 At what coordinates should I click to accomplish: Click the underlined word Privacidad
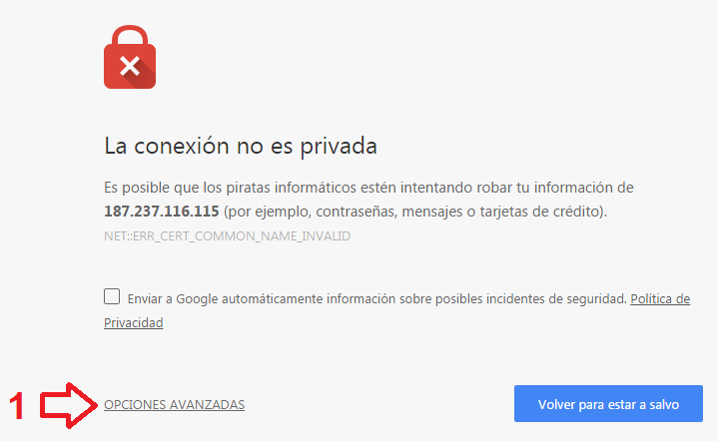(x=133, y=323)
